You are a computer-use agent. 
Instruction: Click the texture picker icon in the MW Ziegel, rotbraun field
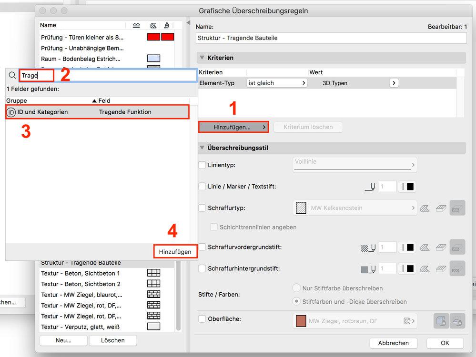point(407,321)
